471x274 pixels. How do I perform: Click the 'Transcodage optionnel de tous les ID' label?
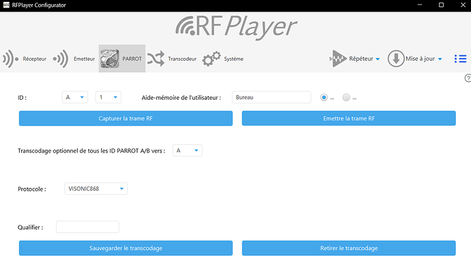tap(91, 151)
